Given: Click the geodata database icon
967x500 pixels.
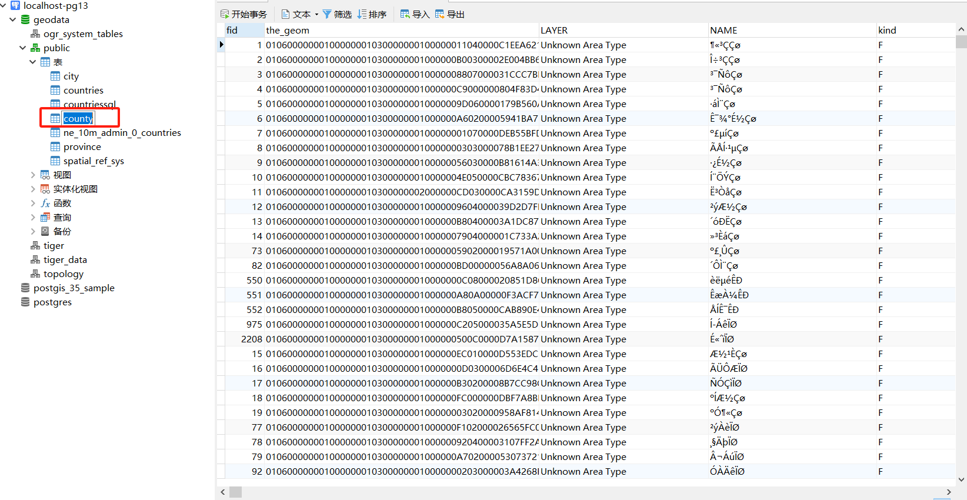Looking at the screenshot, I should click(x=25, y=19).
